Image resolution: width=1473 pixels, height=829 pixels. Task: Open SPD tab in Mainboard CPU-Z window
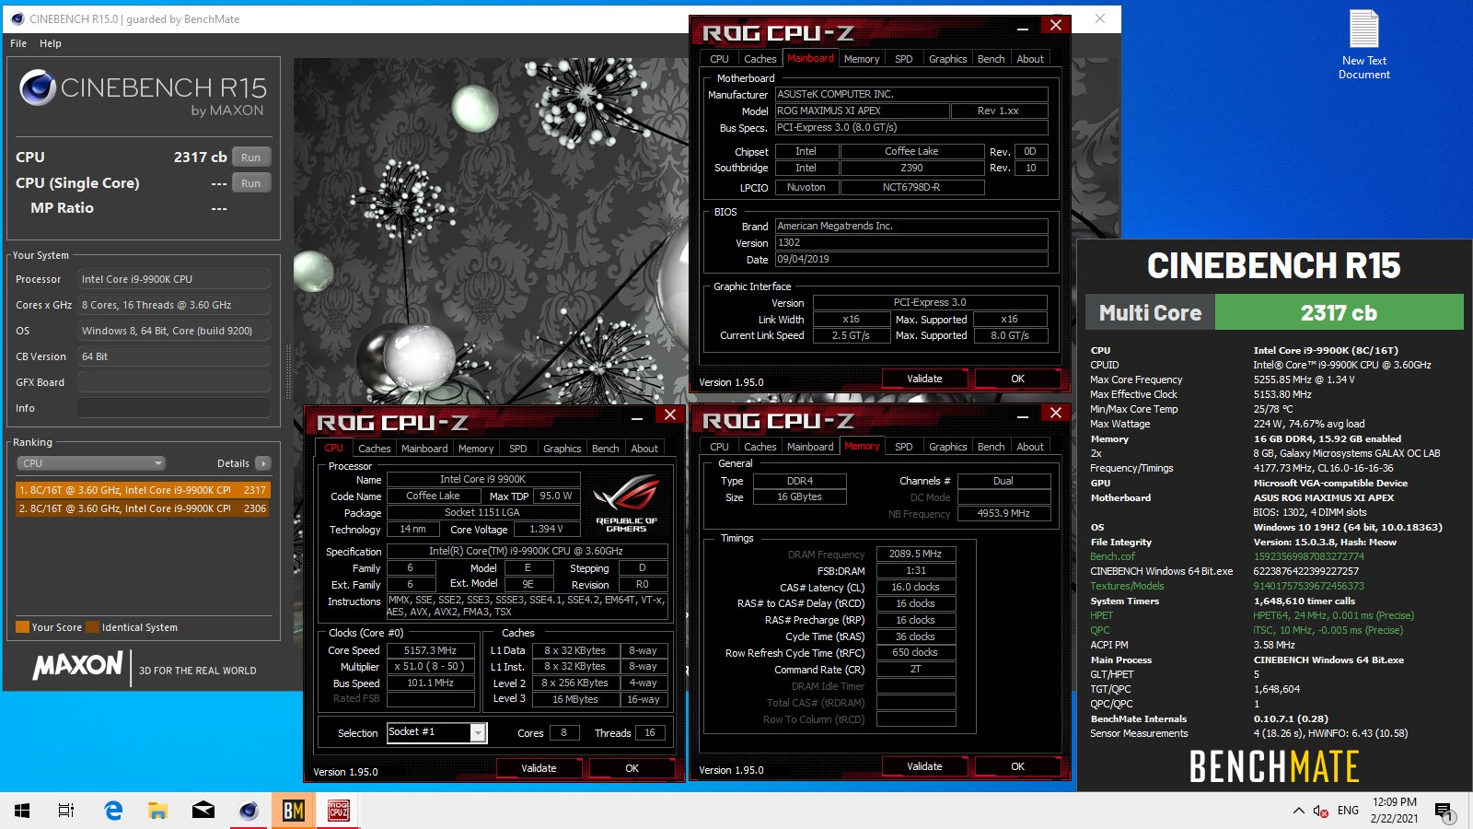[904, 59]
